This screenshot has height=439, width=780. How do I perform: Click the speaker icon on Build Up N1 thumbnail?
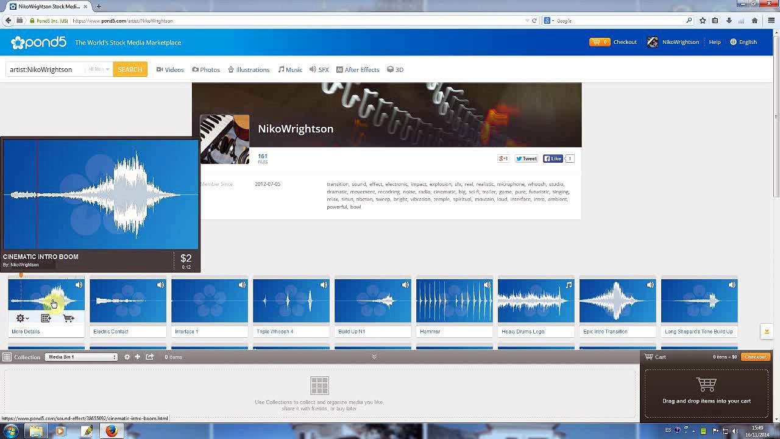pyautogui.click(x=405, y=285)
